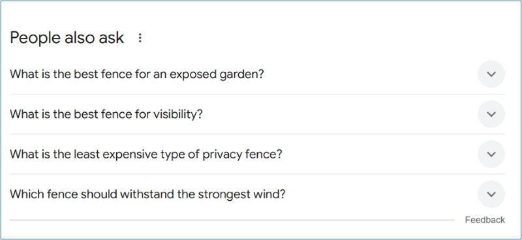Viewport: 522px width, 240px height.
Task: Click the word 'ask' in the section heading
Action: [111, 38]
